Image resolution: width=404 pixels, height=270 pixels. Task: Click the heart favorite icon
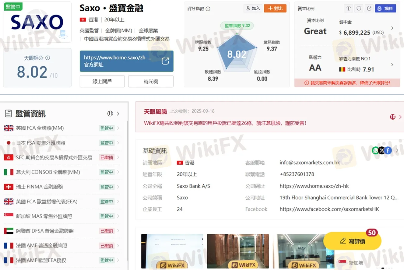[x=359, y=9]
